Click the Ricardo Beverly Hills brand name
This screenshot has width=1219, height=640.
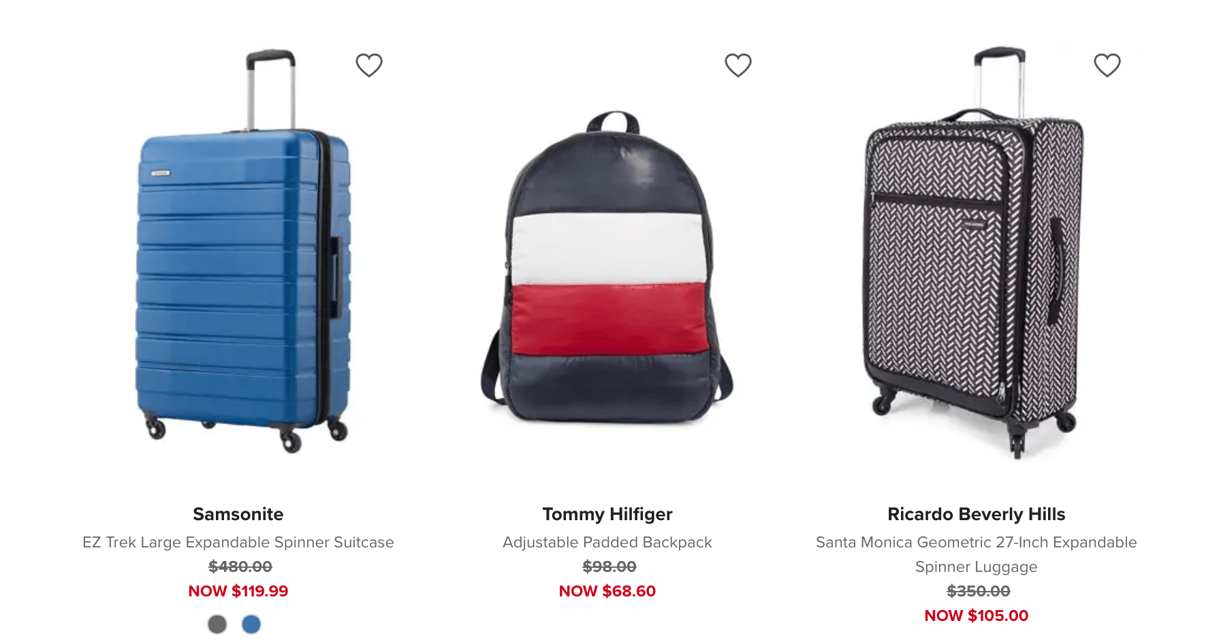[x=977, y=514]
